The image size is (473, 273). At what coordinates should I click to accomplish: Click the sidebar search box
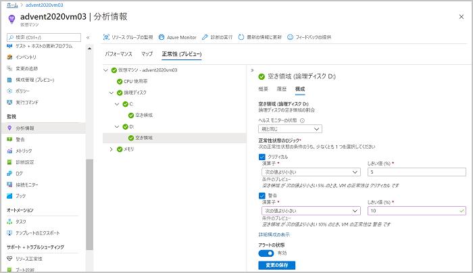tap(44, 37)
